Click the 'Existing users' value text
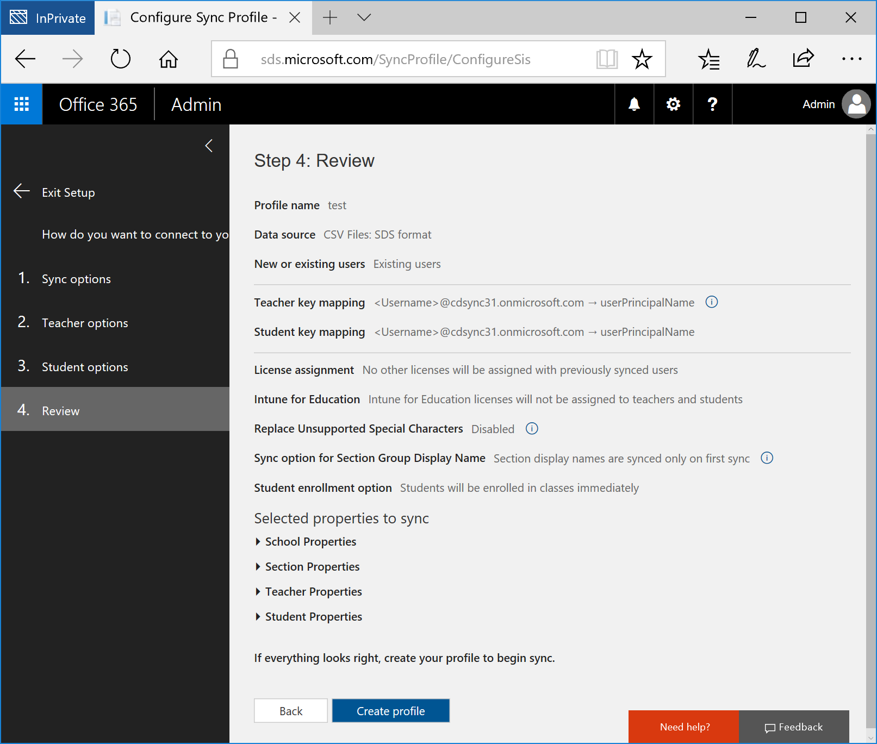The height and width of the screenshot is (744, 877). pyautogui.click(x=407, y=264)
